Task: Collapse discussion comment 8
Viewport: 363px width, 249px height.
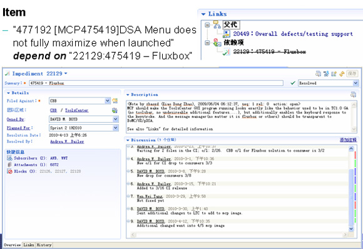Action: point(128,209)
